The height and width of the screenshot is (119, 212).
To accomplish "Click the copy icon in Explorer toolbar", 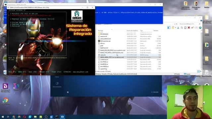I will [182, 28].
